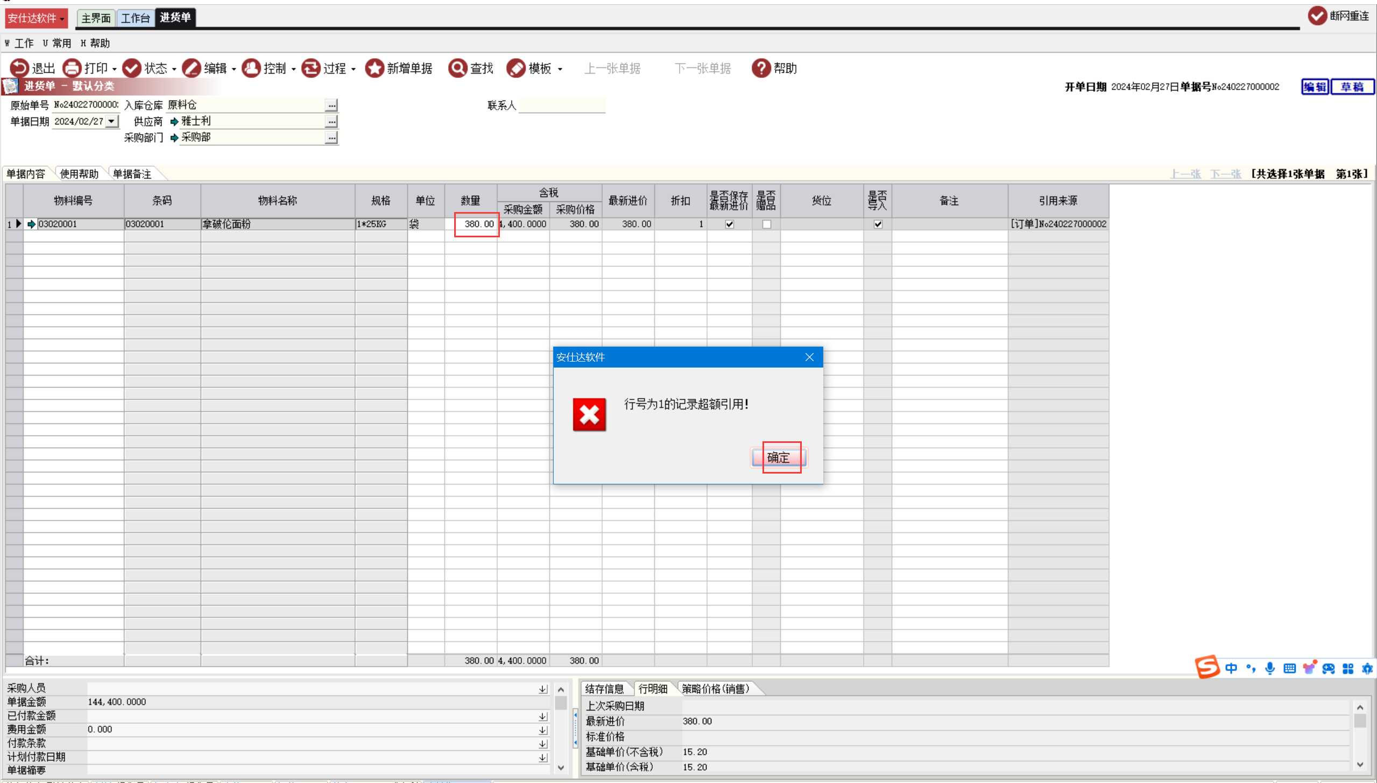The height and width of the screenshot is (783, 1377).
Task: Toggle the 是否导入 checkbox in row 1
Action: [x=878, y=224]
